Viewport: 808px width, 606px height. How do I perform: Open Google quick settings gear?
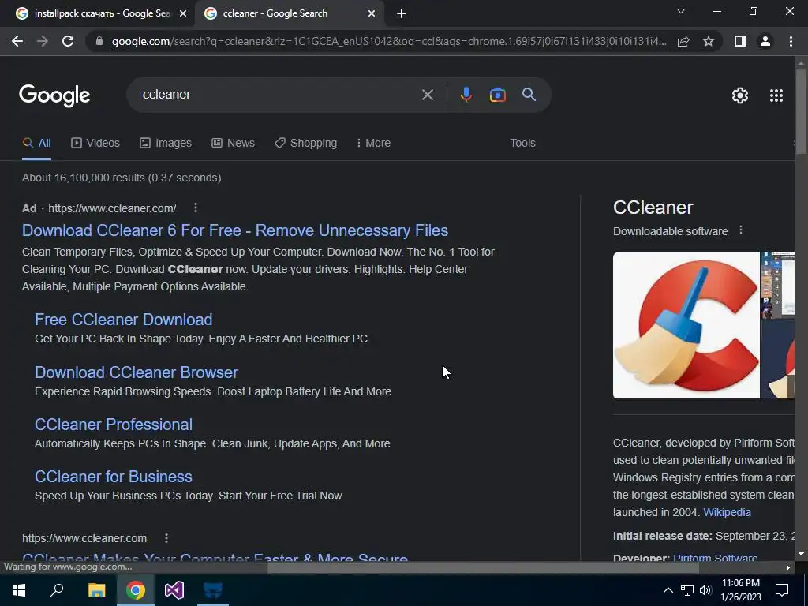(740, 95)
